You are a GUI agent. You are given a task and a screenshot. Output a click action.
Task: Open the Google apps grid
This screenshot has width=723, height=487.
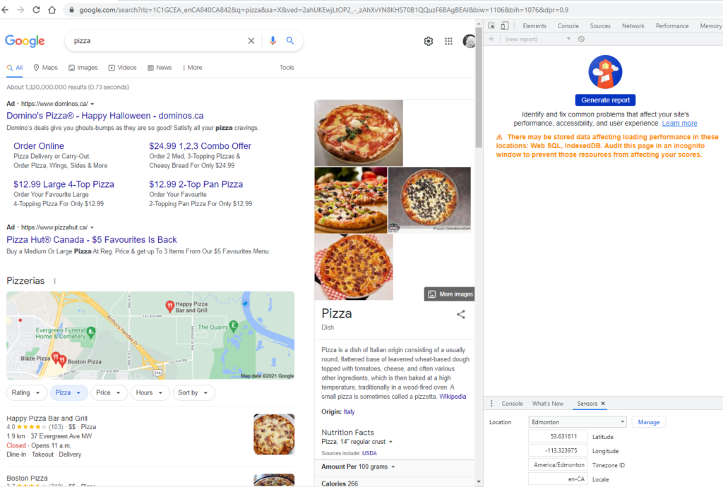(x=448, y=41)
